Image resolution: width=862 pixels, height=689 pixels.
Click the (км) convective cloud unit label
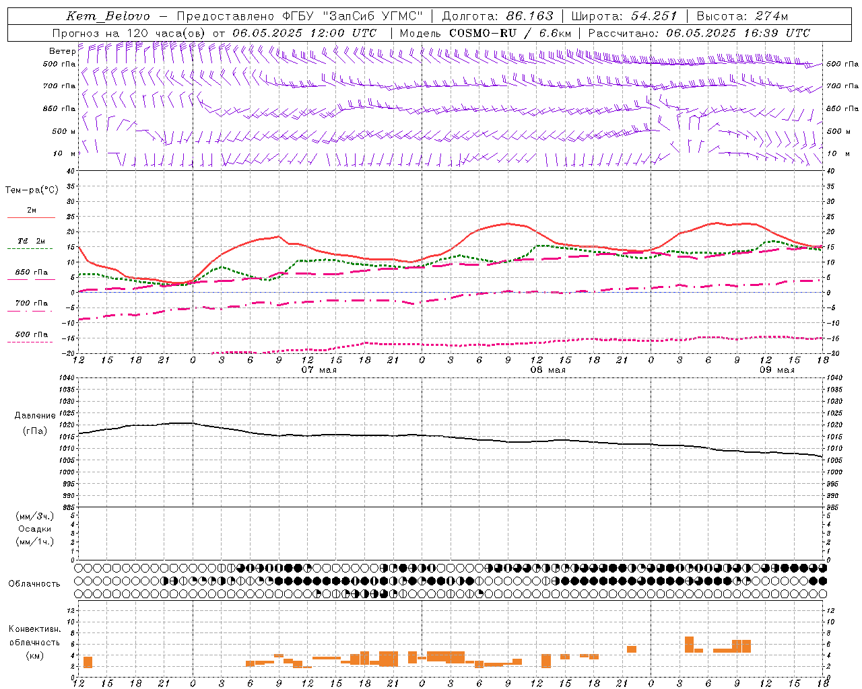35,655
